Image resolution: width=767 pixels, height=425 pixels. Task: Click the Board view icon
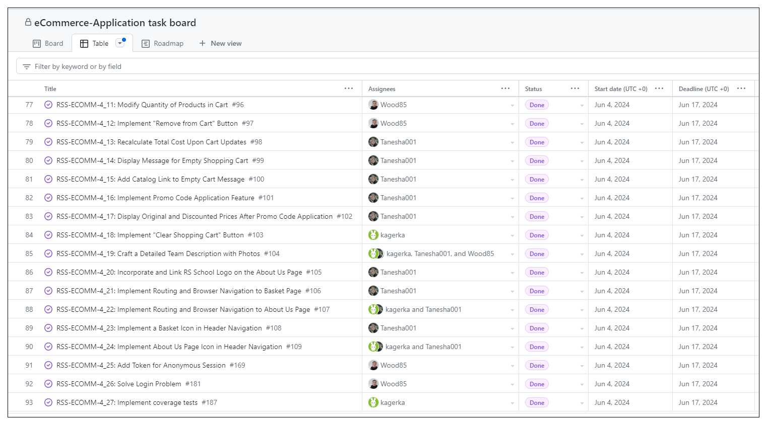(37, 44)
